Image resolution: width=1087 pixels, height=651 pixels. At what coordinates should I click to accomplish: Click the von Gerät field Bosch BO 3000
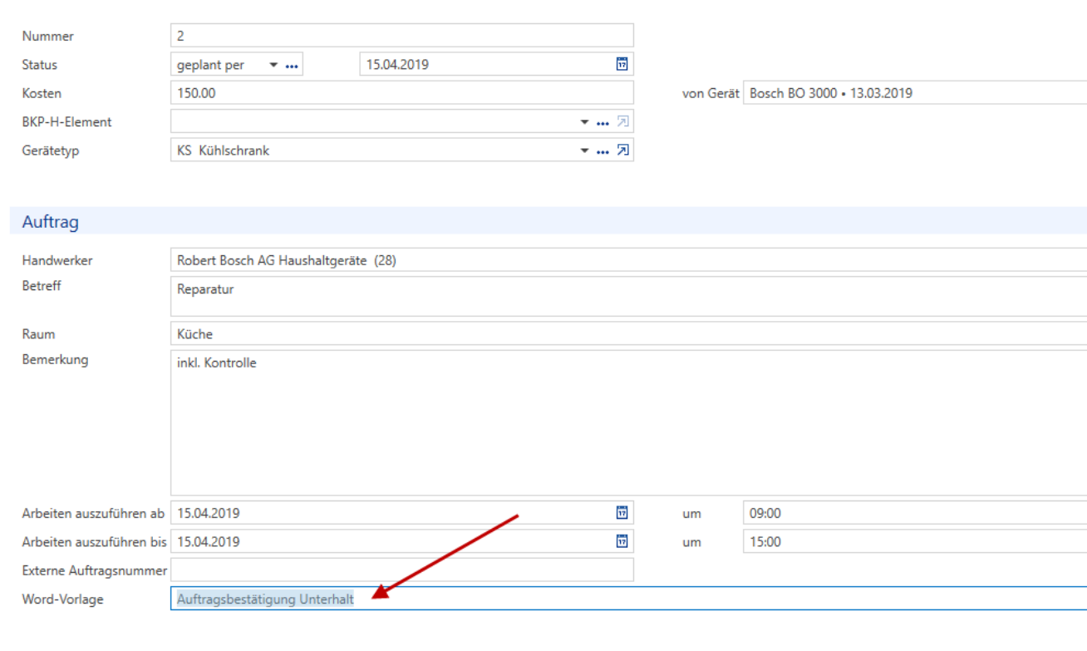click(x=915, y=93)
